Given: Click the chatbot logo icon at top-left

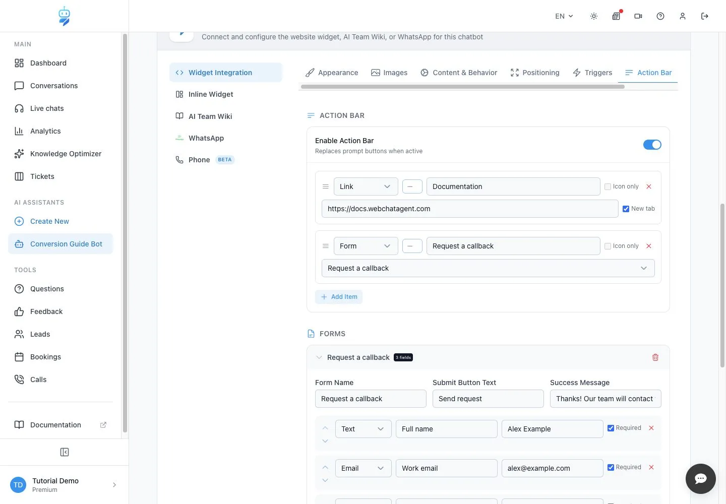Looking at the screenshot, I should pyautogui.click(x=64, y=16).
